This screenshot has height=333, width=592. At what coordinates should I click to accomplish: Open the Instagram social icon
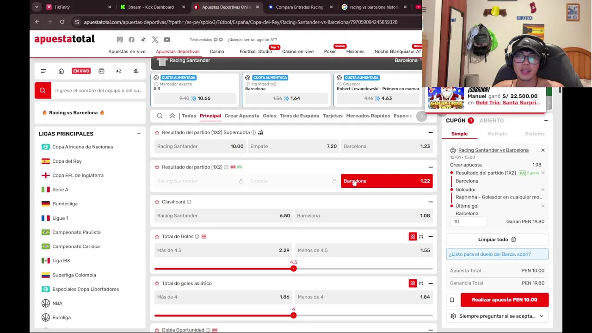click(120, 39)
